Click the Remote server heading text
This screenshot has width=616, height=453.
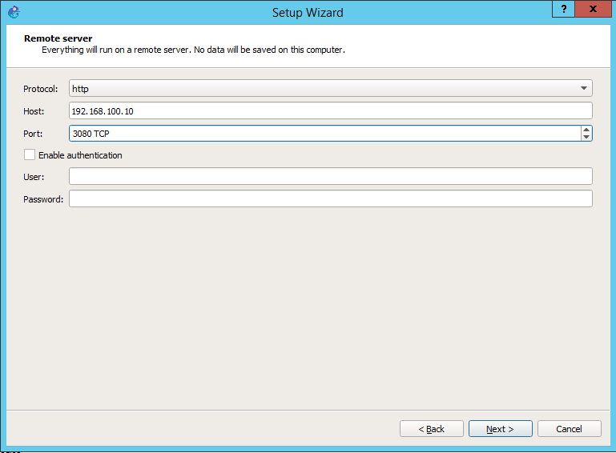pos(58,38)
